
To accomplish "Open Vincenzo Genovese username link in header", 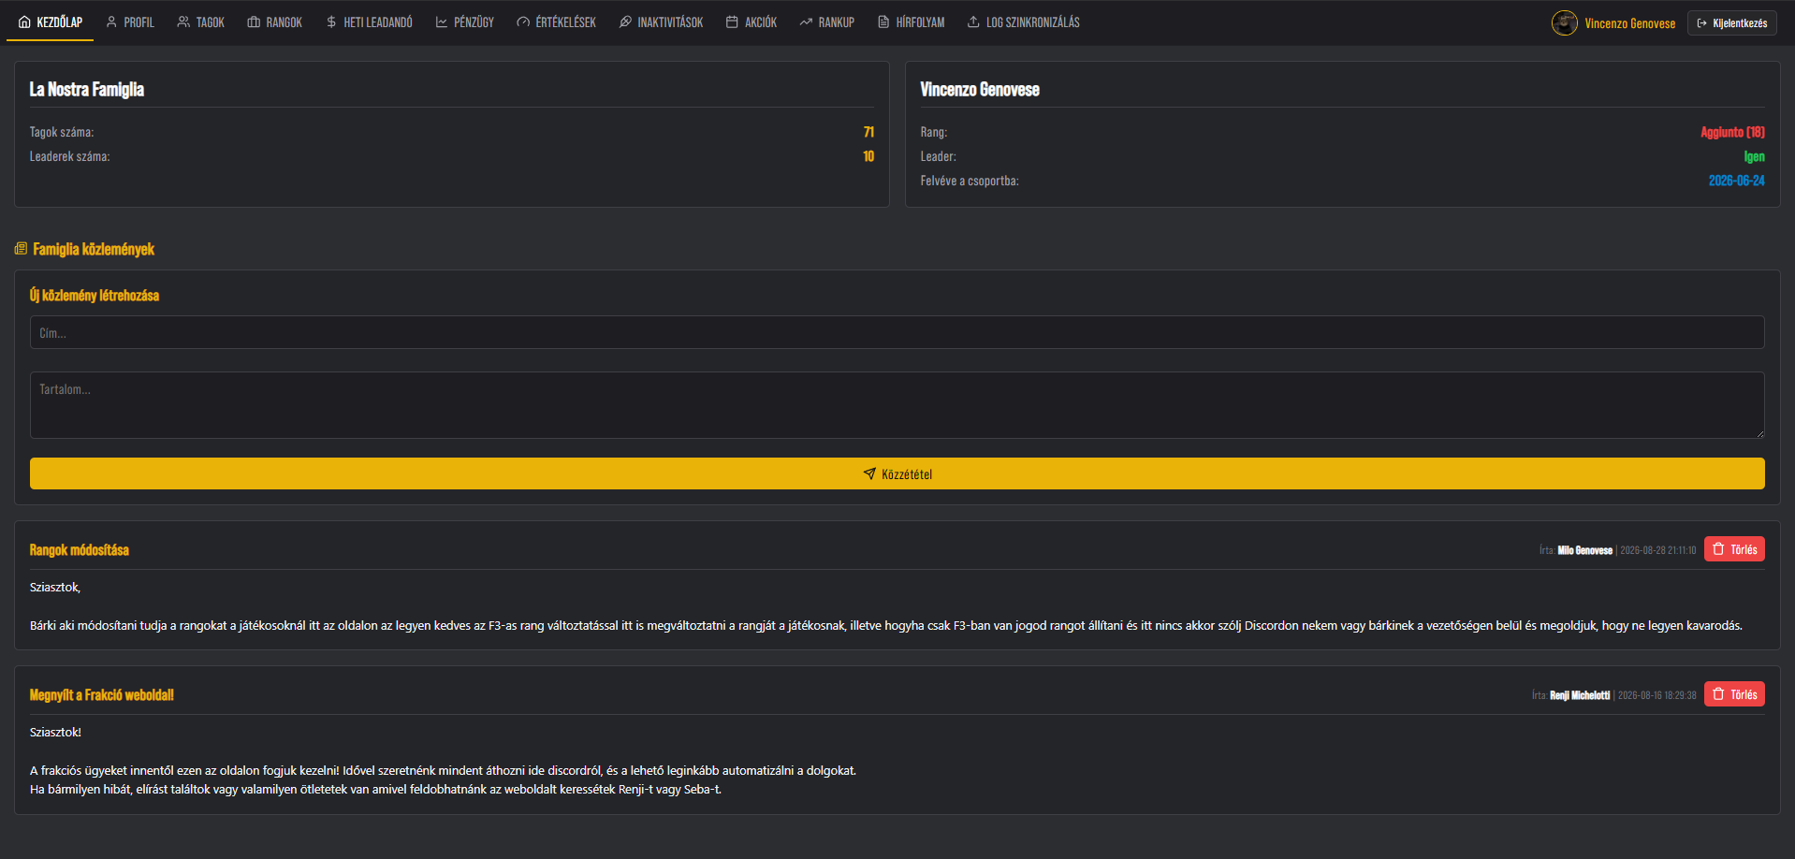I will pos(1629,23).
